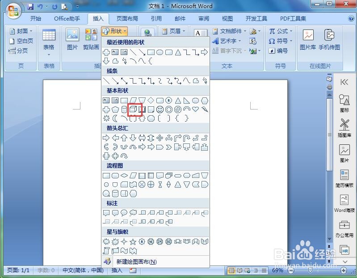
Task: Open the 形状 shapes dropdown
Action: coord(114,31)
